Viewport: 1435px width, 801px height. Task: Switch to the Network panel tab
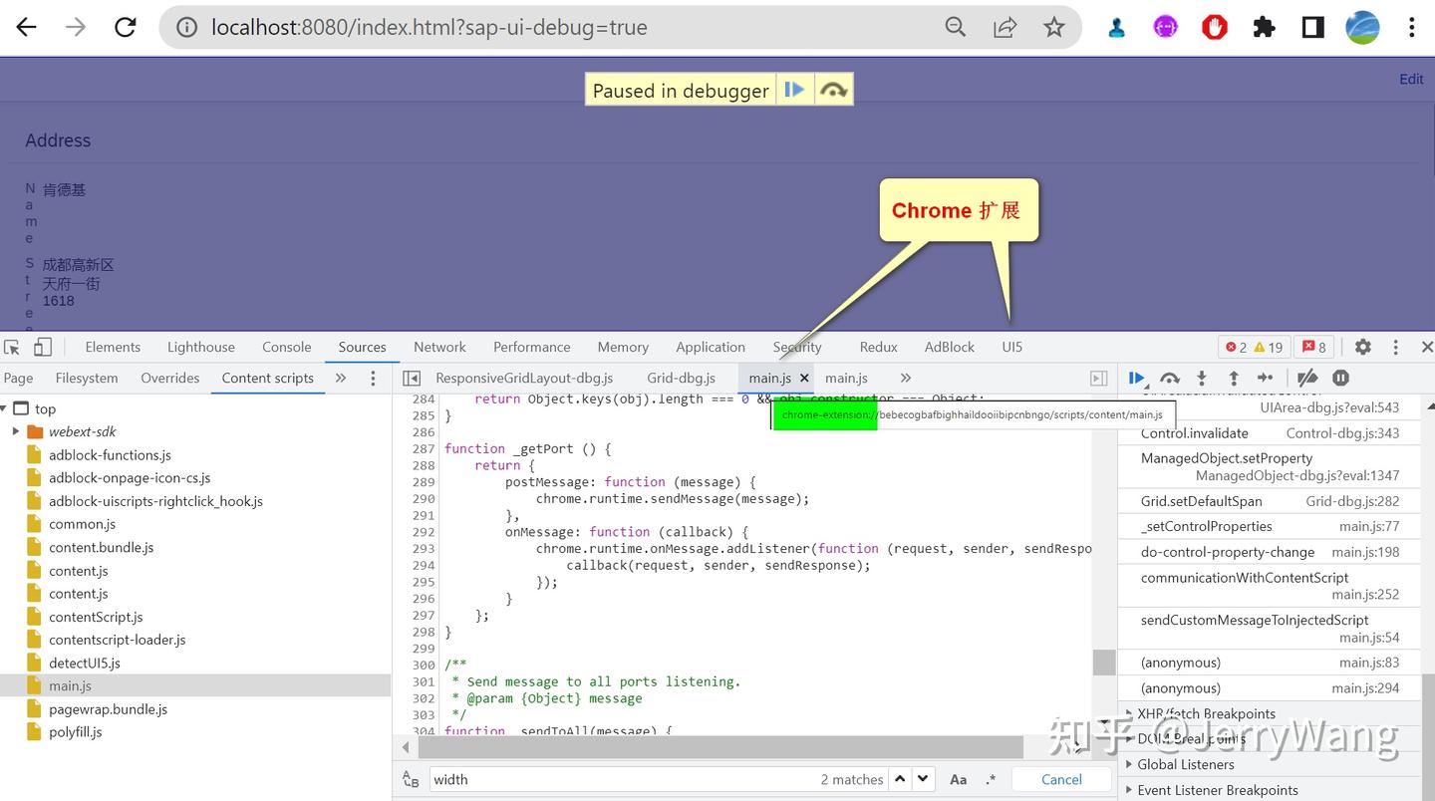coord(439,347)
